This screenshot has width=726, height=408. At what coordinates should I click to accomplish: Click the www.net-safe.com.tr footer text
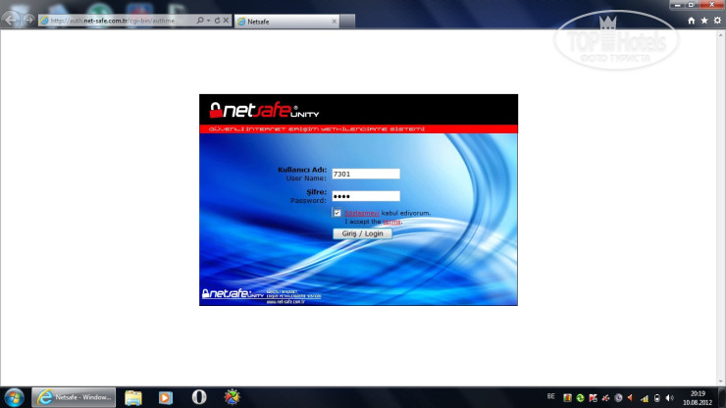pos(285,301)
